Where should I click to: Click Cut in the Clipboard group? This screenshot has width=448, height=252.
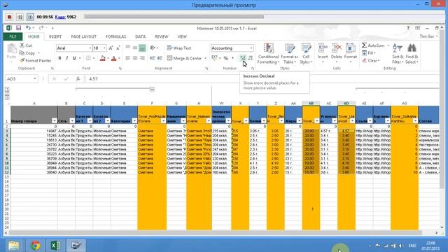tap(27, 45)
